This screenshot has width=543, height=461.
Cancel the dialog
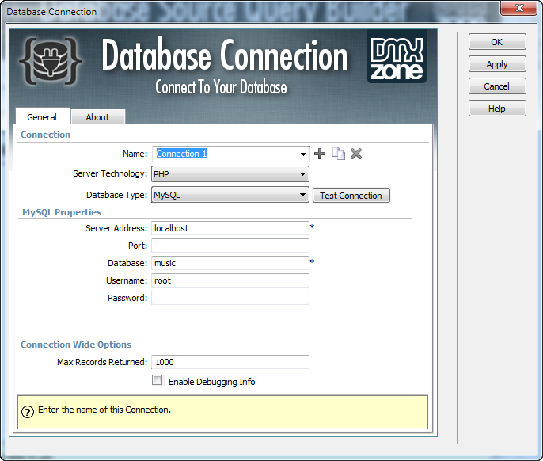coord(497,86)
